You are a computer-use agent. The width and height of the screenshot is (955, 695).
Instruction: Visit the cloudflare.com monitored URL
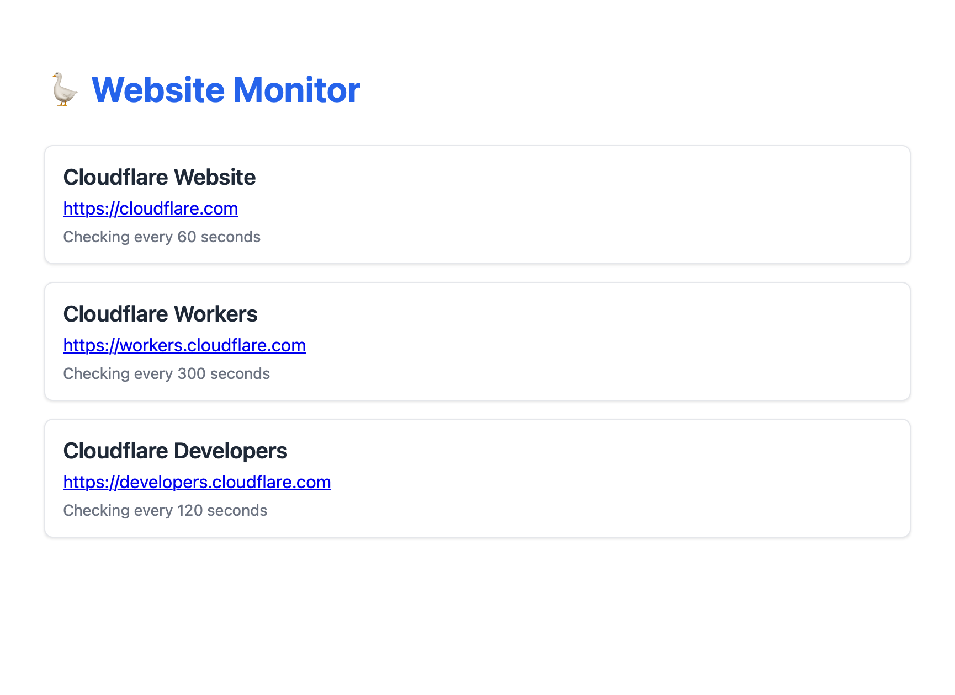pyautogui.click(x=150, y=209)
